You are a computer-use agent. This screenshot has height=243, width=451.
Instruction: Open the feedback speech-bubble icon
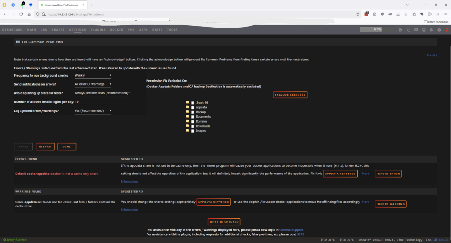tap(416, 30)
